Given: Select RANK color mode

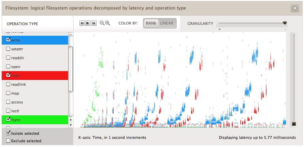Looking at the screenshot, I should [151, 23].
